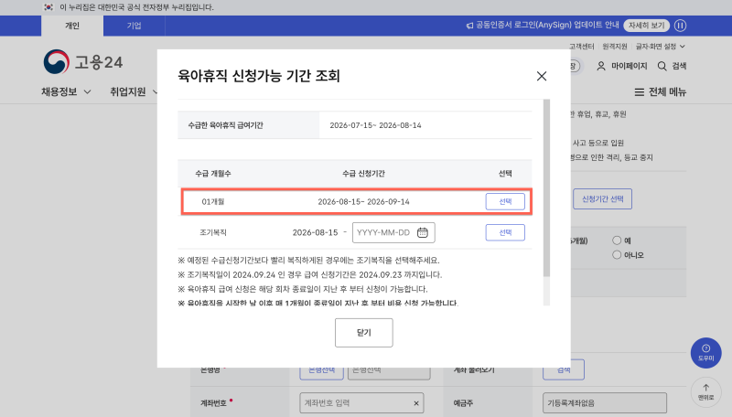Select the 01개월 period row button
This screenshot has height=417, width=732.
point(505,201)
